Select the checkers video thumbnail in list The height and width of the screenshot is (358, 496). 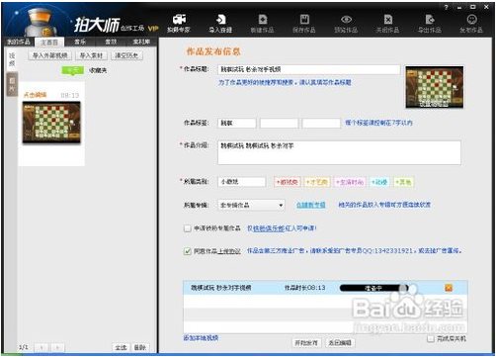51,123
